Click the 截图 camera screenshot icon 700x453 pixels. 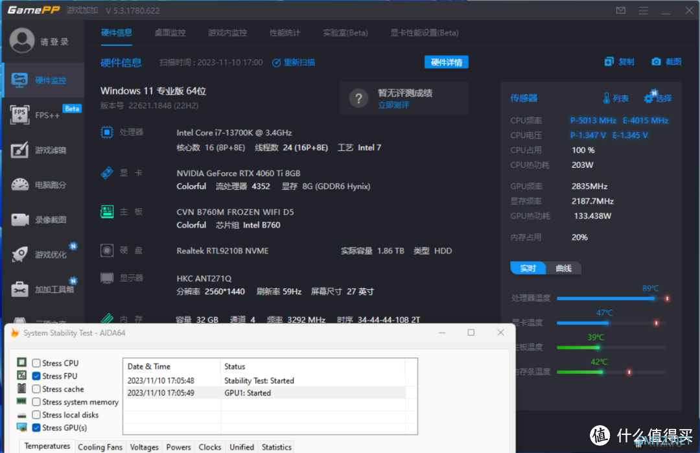[656, 62]
